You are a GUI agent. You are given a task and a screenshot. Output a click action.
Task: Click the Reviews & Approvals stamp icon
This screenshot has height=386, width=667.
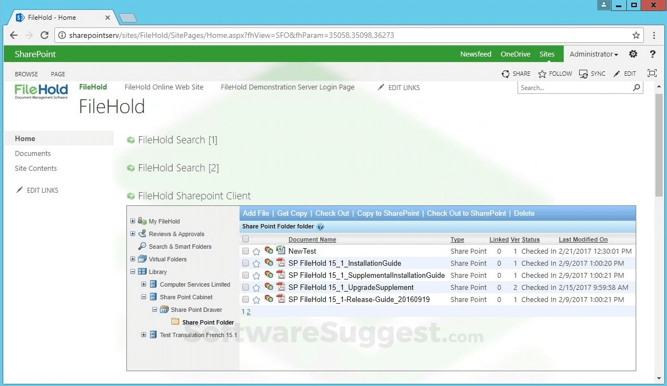click(142, 233)
